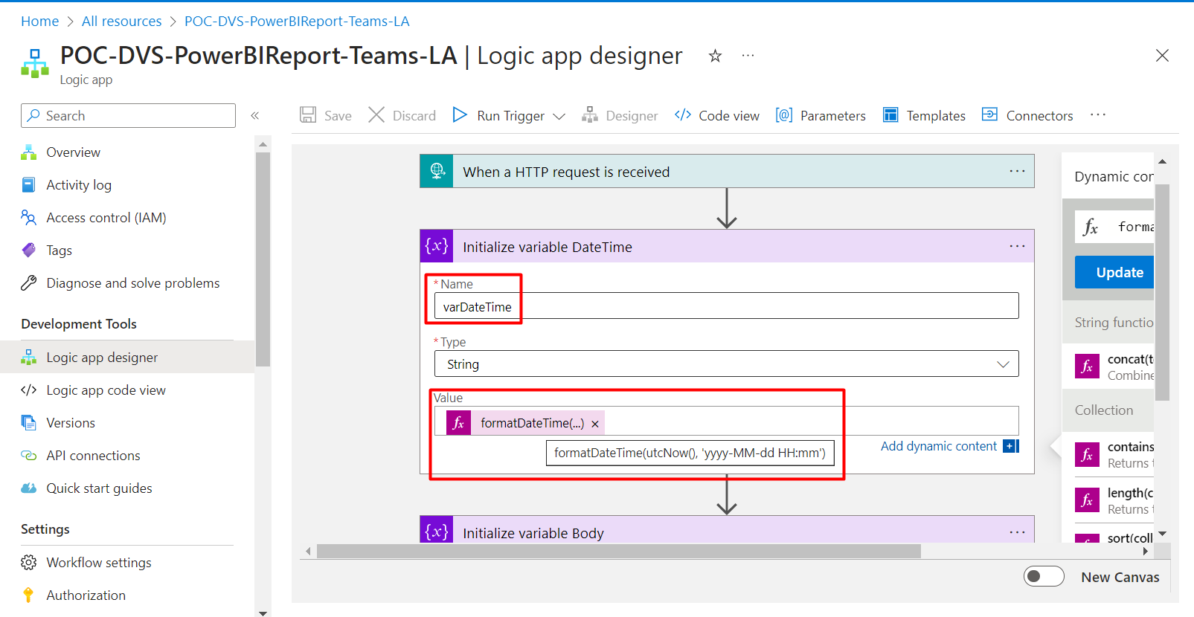Collapse Initialize variable DateTime header
This screenshot has width=1194, height=617.
tap(727, 246)
